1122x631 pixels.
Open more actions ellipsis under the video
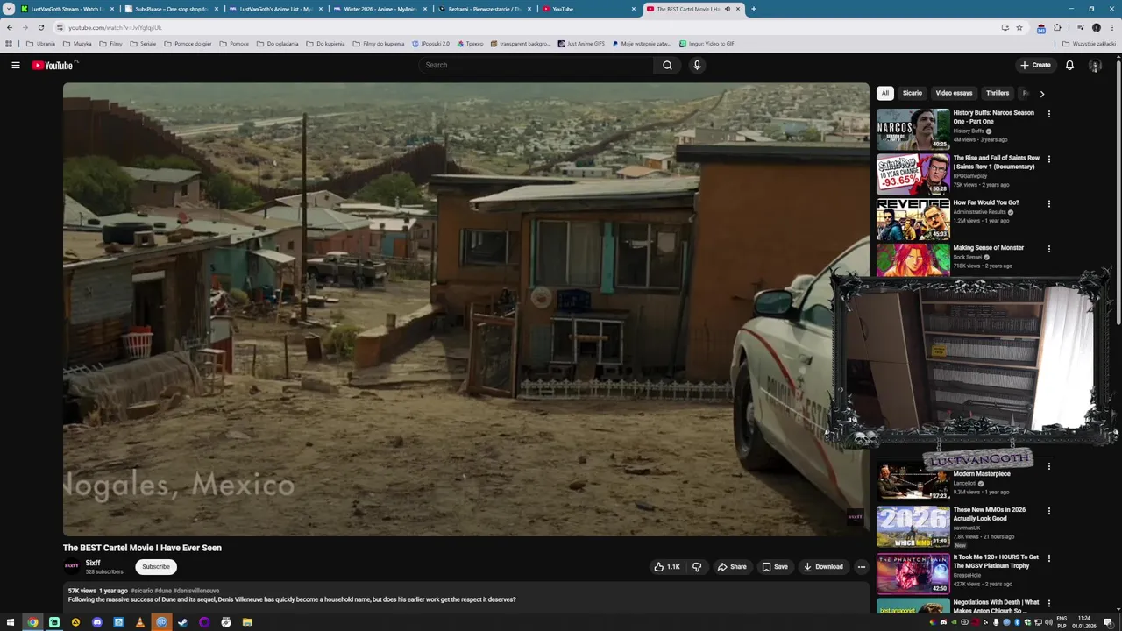tap(861, 567)
